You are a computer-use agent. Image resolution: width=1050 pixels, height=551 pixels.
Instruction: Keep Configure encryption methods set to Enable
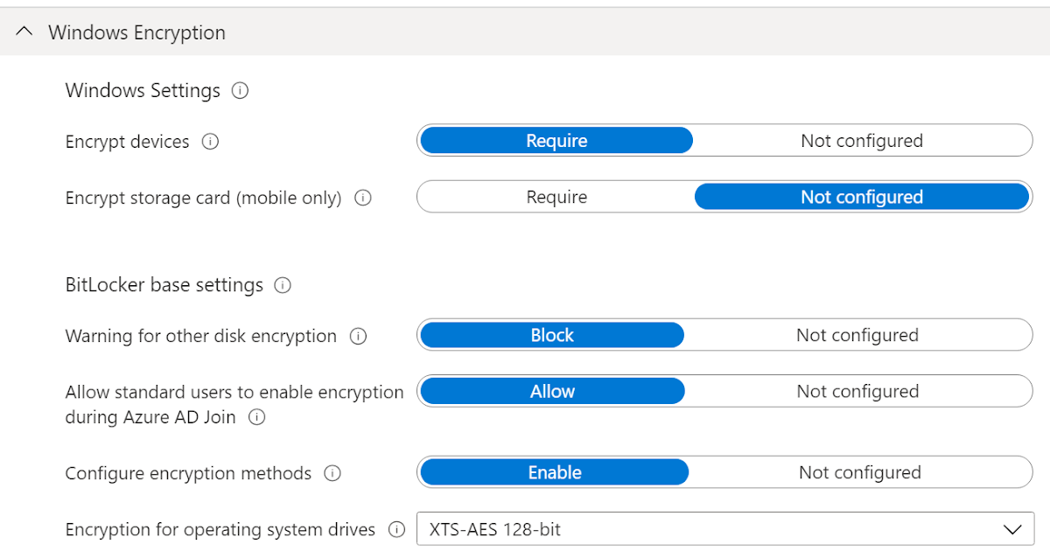554,472
